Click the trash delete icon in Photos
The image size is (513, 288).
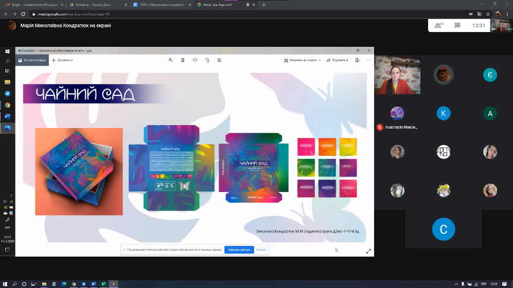(183, 60)
